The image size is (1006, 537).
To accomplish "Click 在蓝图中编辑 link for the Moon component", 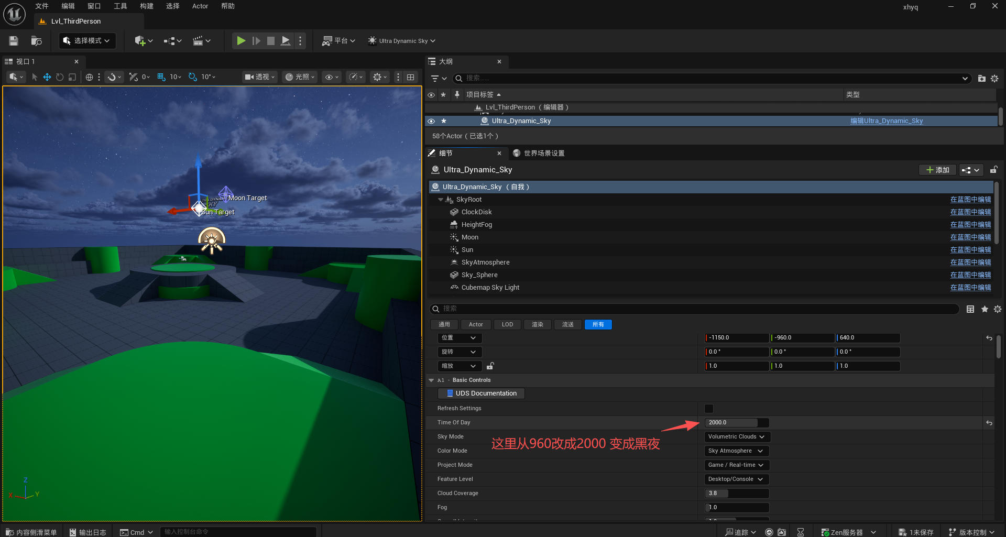I will coord(970,237).
